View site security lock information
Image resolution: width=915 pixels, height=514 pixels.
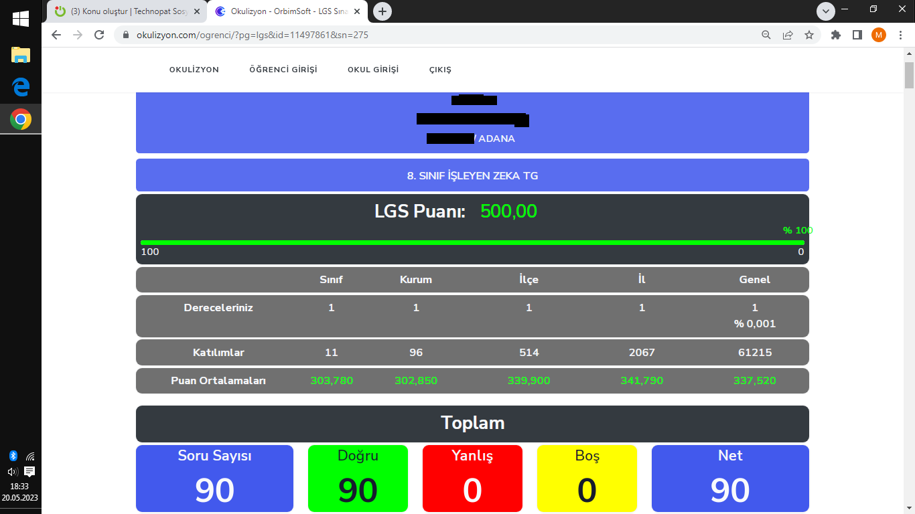pos(125,35)
